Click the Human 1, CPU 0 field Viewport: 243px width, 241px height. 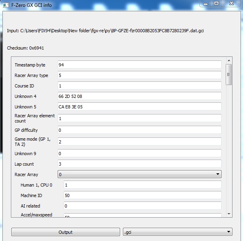(143, 185)
